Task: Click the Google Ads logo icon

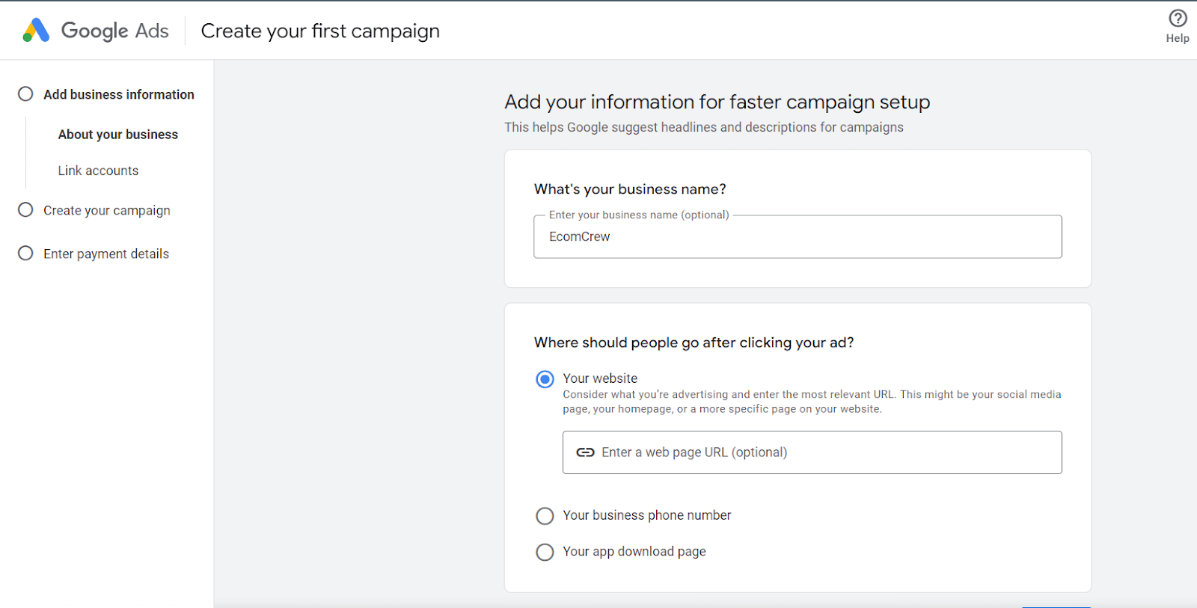Action: tap(36, 30)
